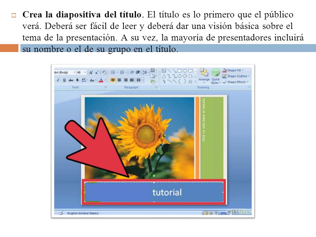Select the Down Arrow block shape
The height and width of the screenshot is (237, 316).
pos(185,76)
